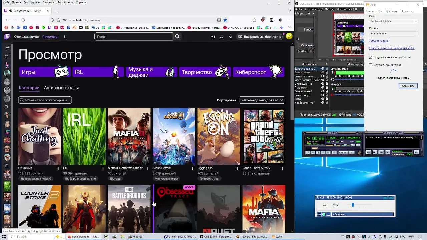Toggle Аква source eye in OBS
Viewport: 427px width, 240px height.
pyautogui.click(x=323, y=99)
